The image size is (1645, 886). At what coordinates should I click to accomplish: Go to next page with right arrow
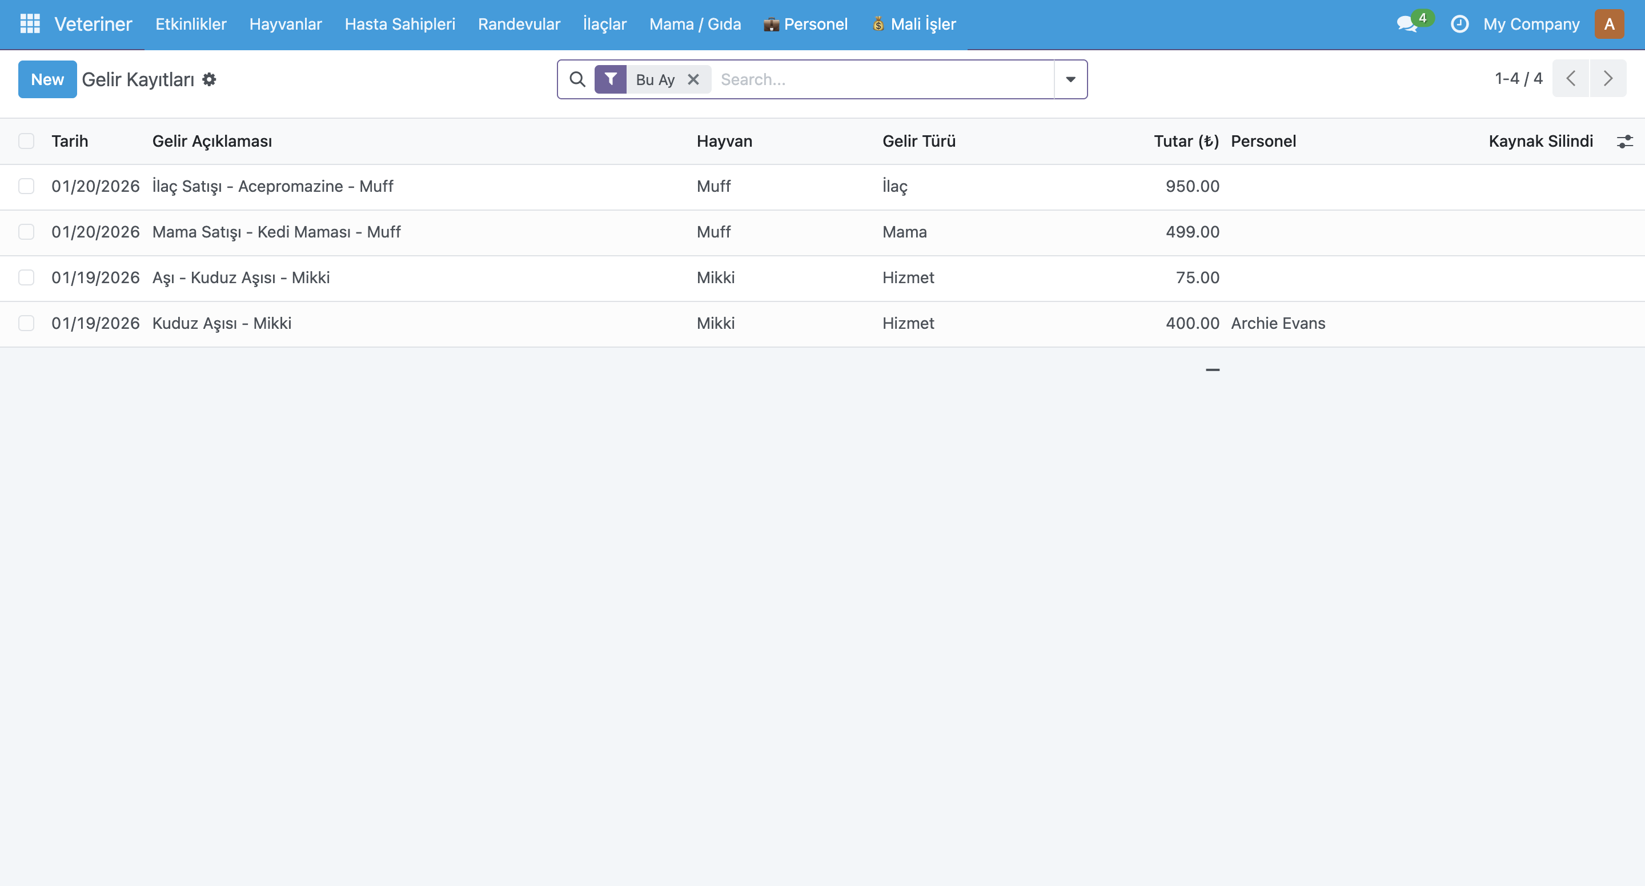(1608, 78)
